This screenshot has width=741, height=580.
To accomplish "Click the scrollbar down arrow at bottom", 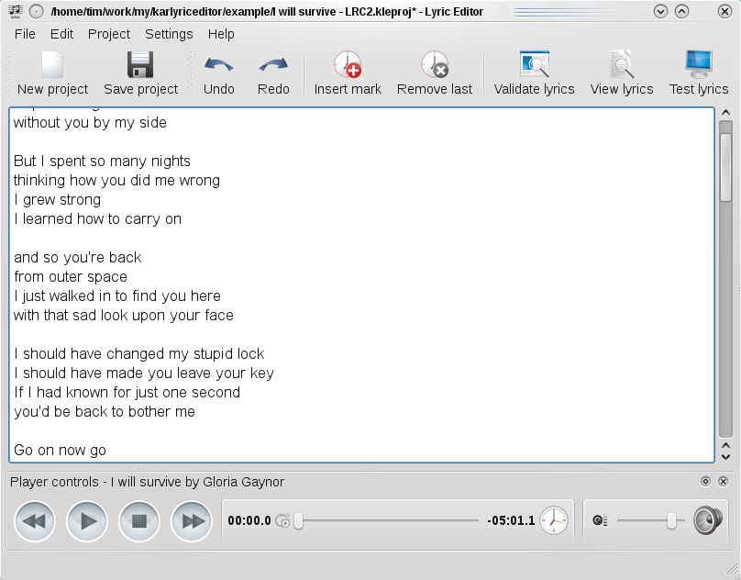I will (725, 457).
